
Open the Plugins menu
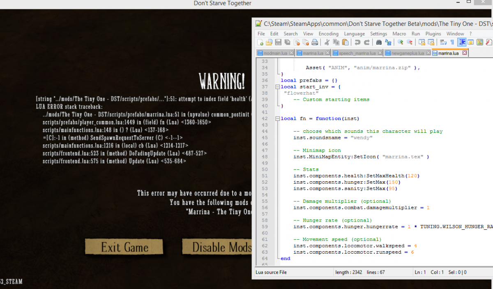click(x=433, y=34)
